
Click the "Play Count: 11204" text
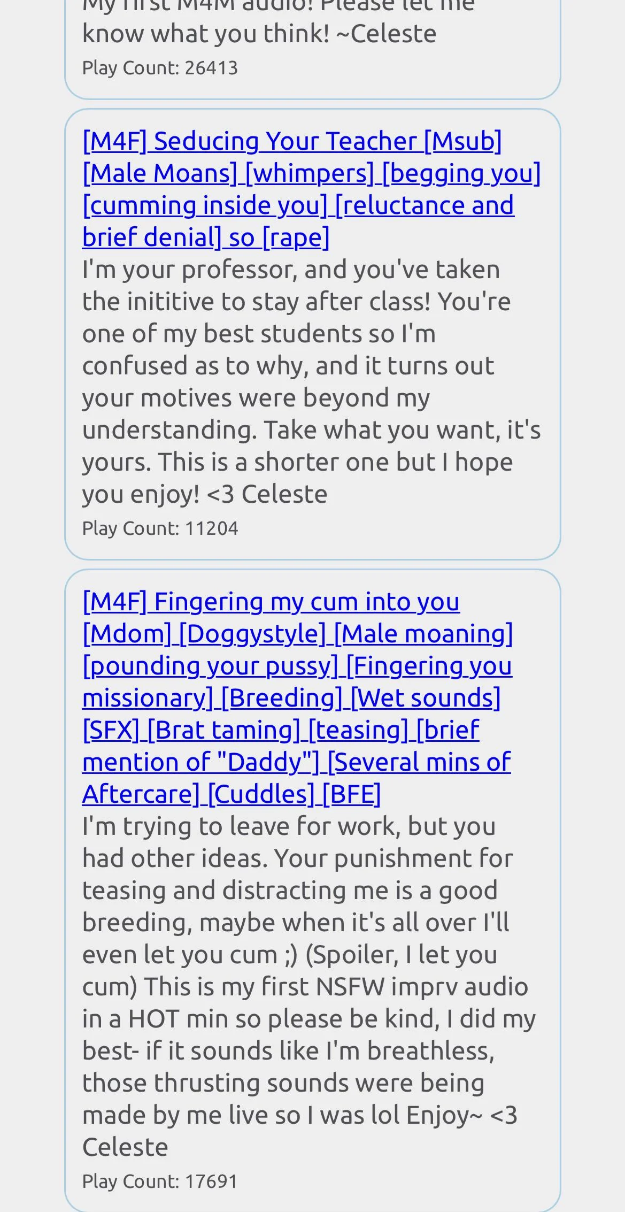point(160,528)
